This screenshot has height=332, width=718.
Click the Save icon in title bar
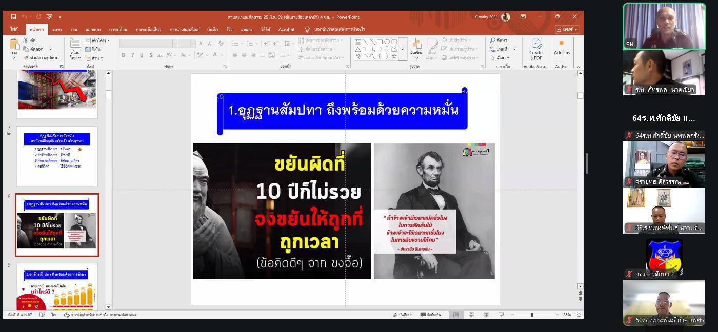click(13, 17)
